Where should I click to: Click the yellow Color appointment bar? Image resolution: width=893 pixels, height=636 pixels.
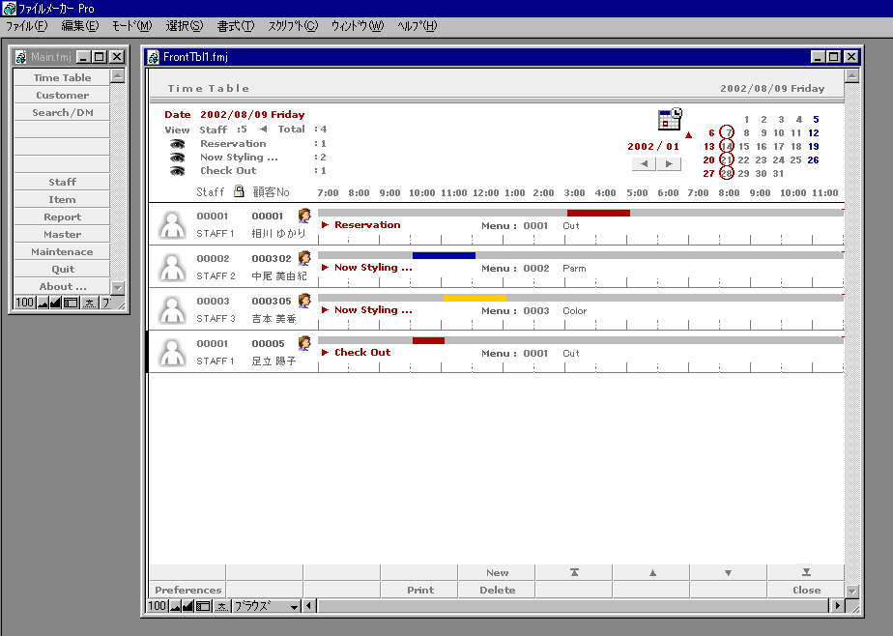(x=475, y=298)
